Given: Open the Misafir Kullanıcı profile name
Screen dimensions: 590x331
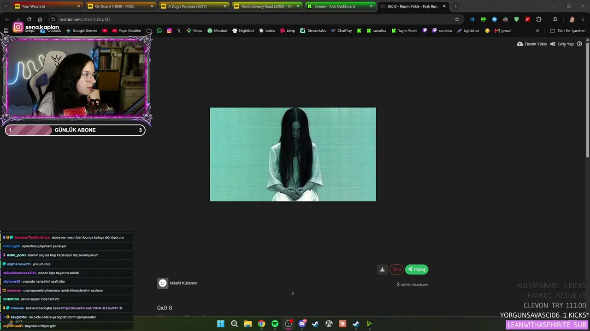Looking at the screenshot, I should [183, 283].
